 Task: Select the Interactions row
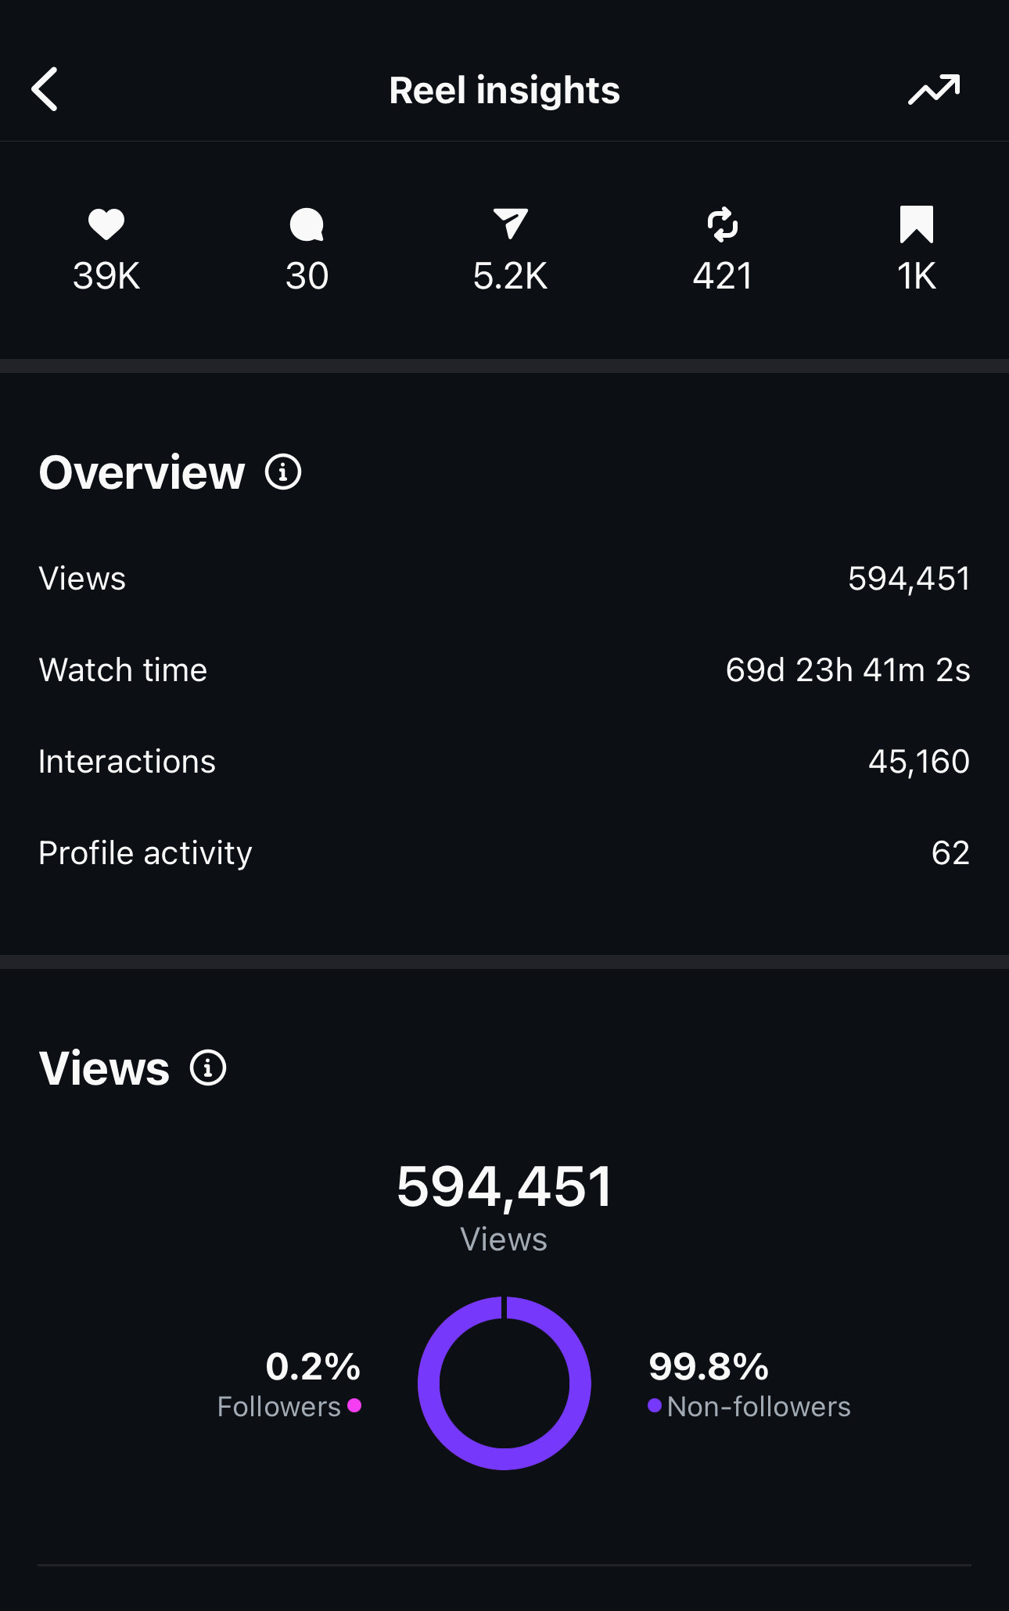click(504, 762)
